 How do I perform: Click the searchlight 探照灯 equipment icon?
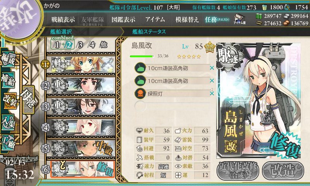pyautogui.click(x=140, y=93)
